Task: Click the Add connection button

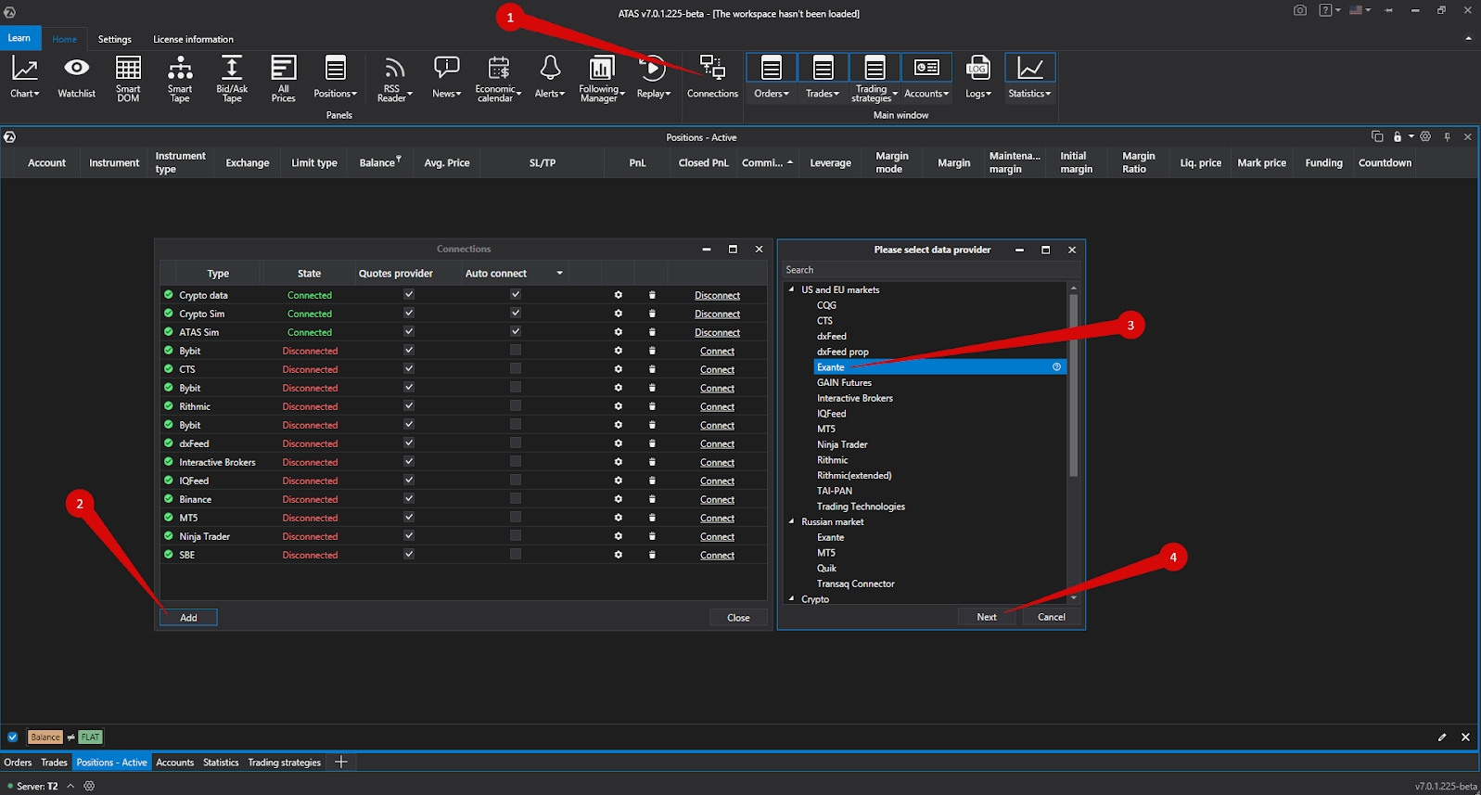Action: pos(188,618)
